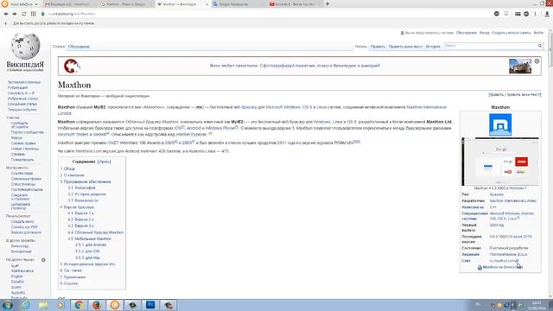
Task: Collapse the table of contents with [убрать]
Action: coord(104,162)
